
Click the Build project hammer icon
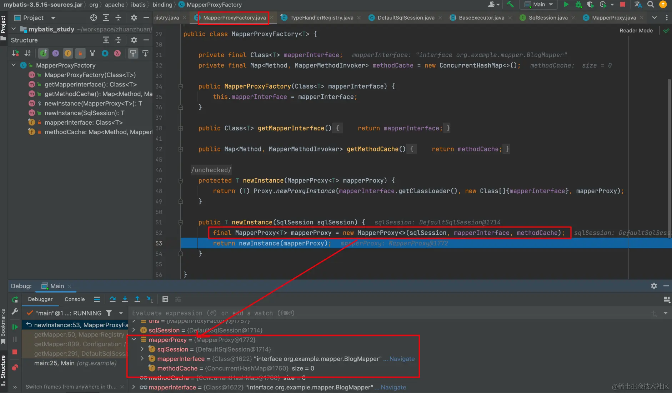tap(510, 5)
